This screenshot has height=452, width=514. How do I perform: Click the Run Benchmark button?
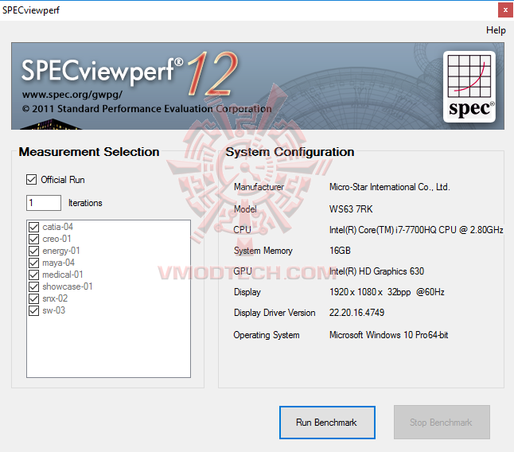pyautogui.click(x=327, y=423)
